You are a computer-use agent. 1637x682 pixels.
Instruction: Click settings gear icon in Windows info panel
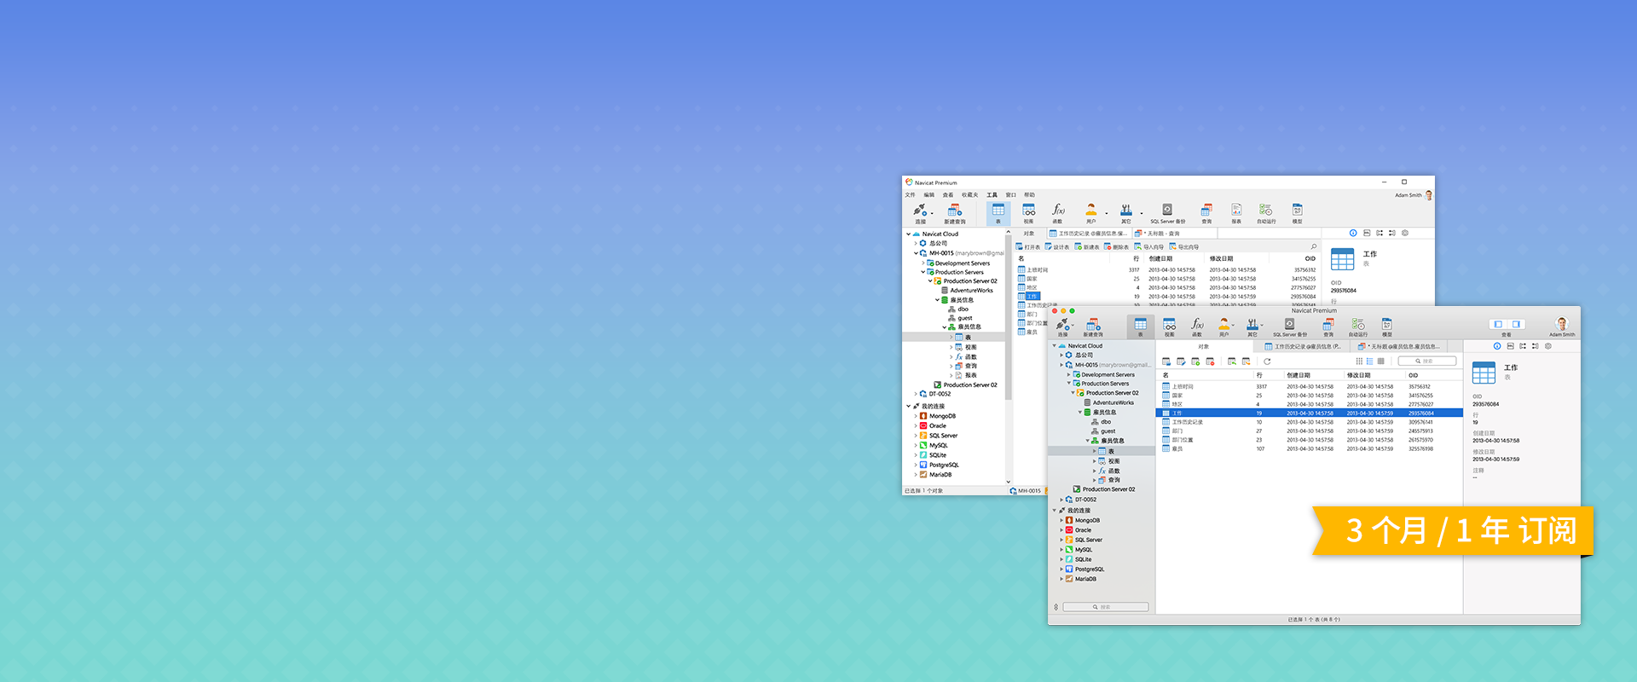[1405, 233]
